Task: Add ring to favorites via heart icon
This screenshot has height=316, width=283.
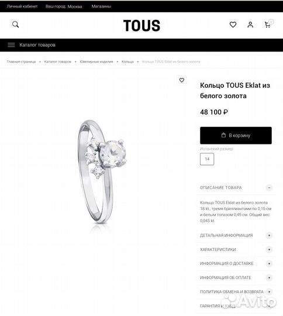Action: click(x=182, y=80)
